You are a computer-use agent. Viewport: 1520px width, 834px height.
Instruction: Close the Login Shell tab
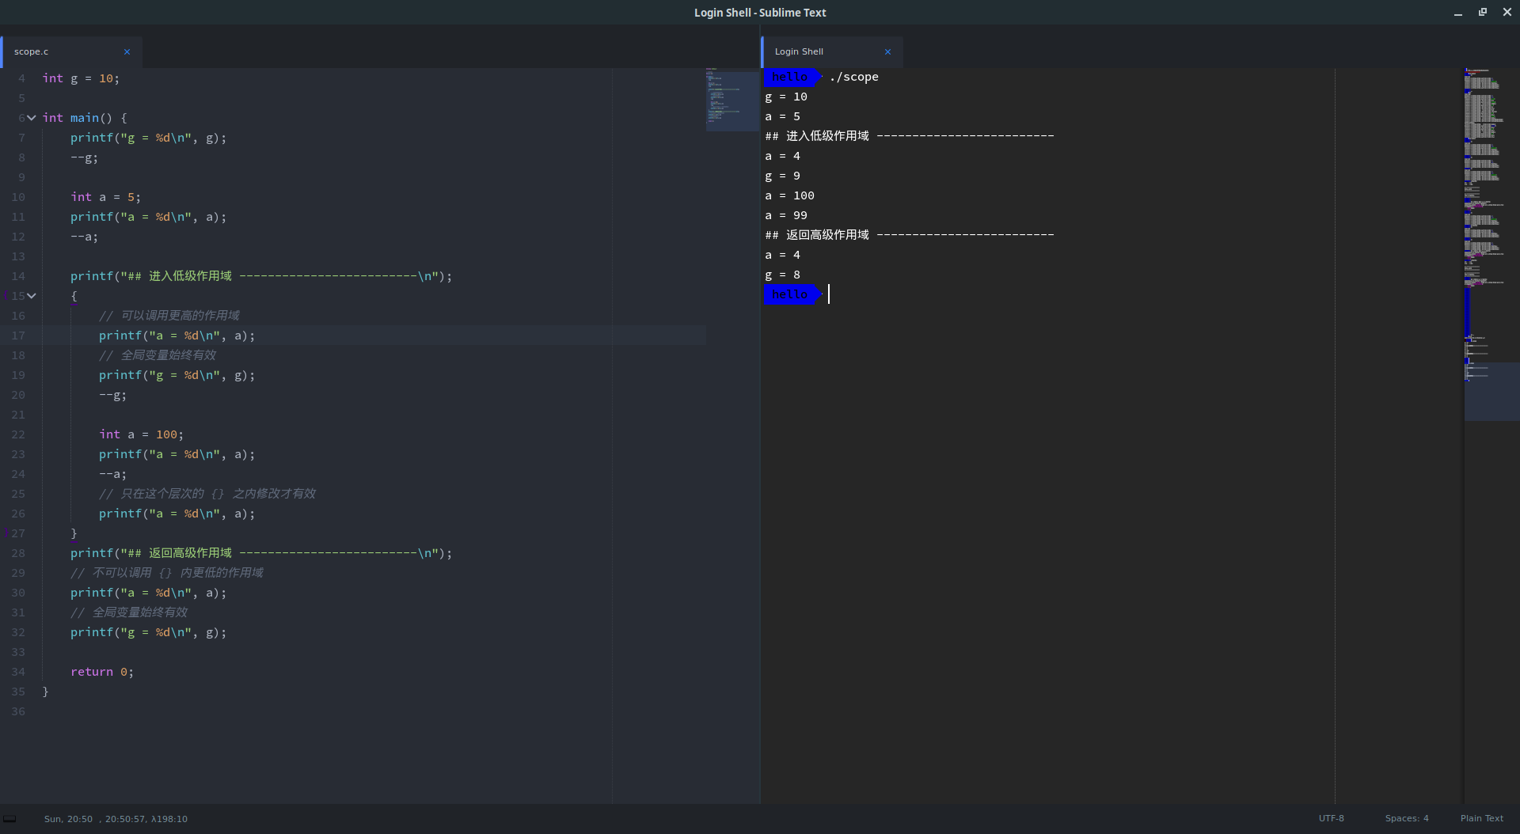(x=887, y=52)
